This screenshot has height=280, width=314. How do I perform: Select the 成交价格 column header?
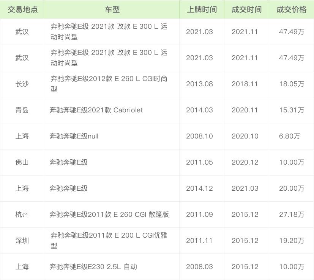291,9
